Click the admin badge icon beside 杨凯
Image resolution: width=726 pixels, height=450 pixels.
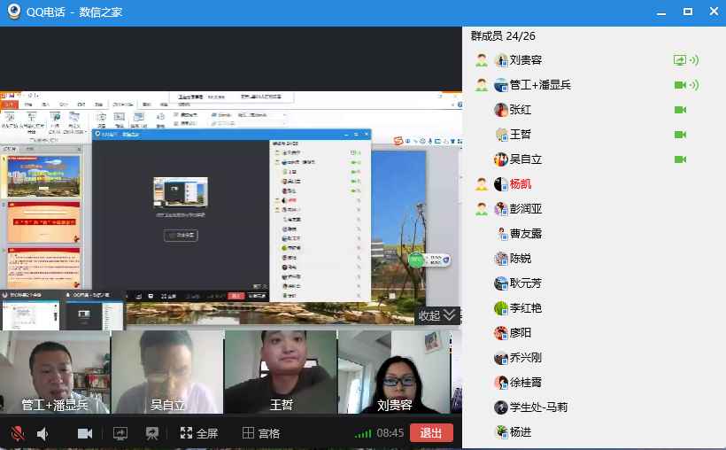pos(481,184)
